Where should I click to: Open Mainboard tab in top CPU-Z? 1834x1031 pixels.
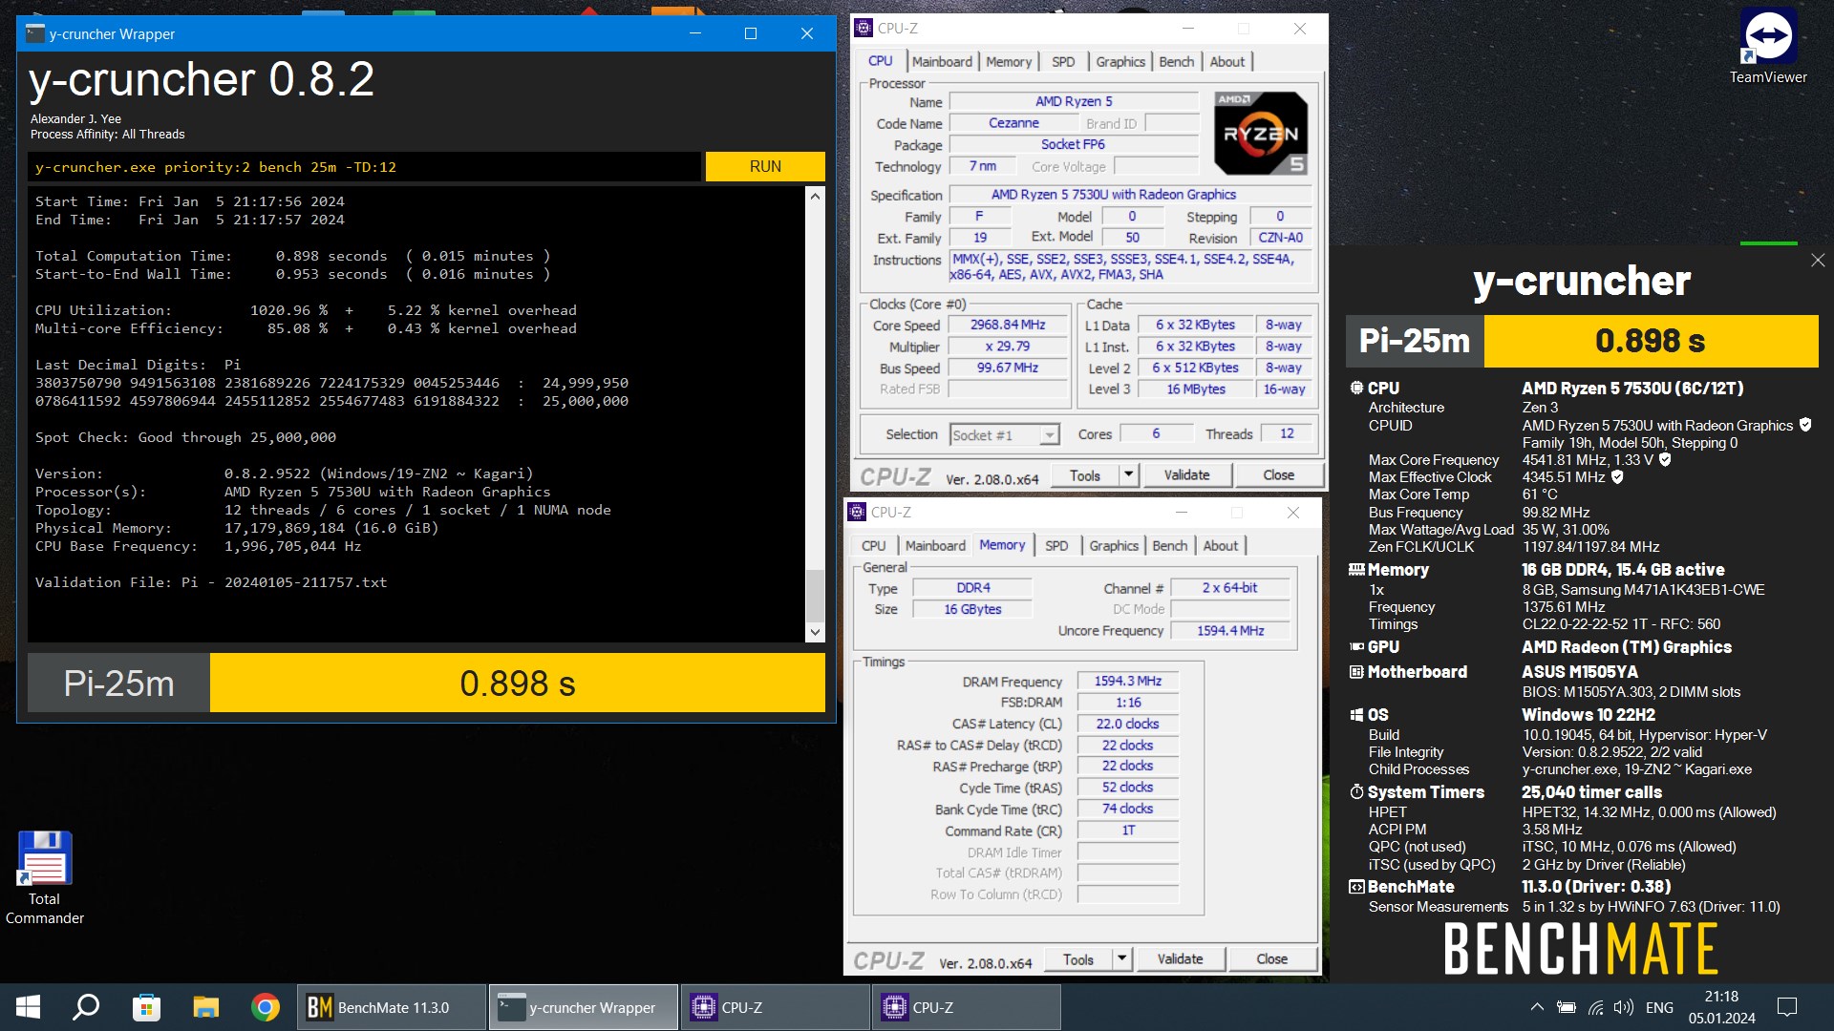[x=942, y=61]
